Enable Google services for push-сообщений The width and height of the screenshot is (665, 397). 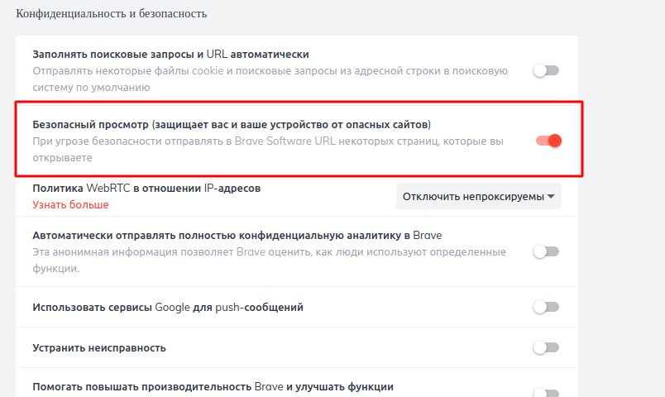point(546,307)
